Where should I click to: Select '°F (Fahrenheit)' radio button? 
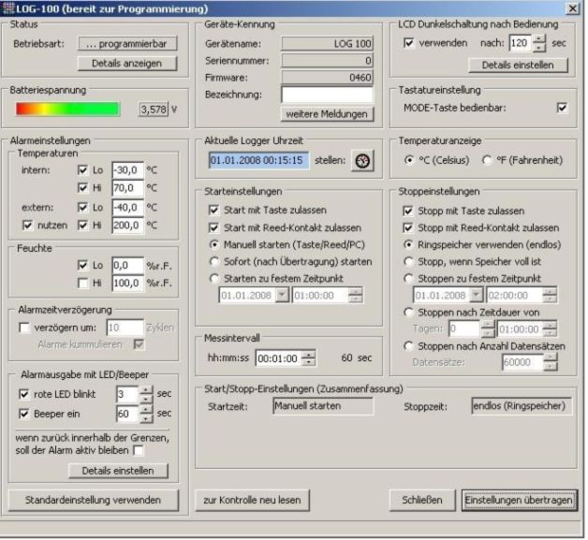(487, 160)
